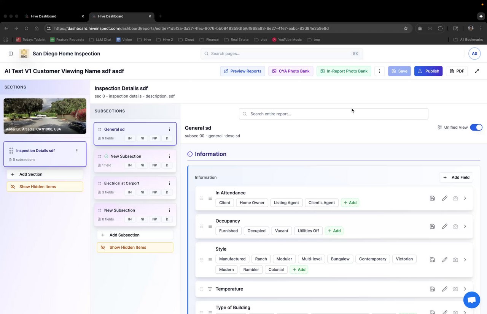This screenshot has width=487, height=314.
Task: Click the Search pages input
Action: pyautogui.click(x=282, y=54)
